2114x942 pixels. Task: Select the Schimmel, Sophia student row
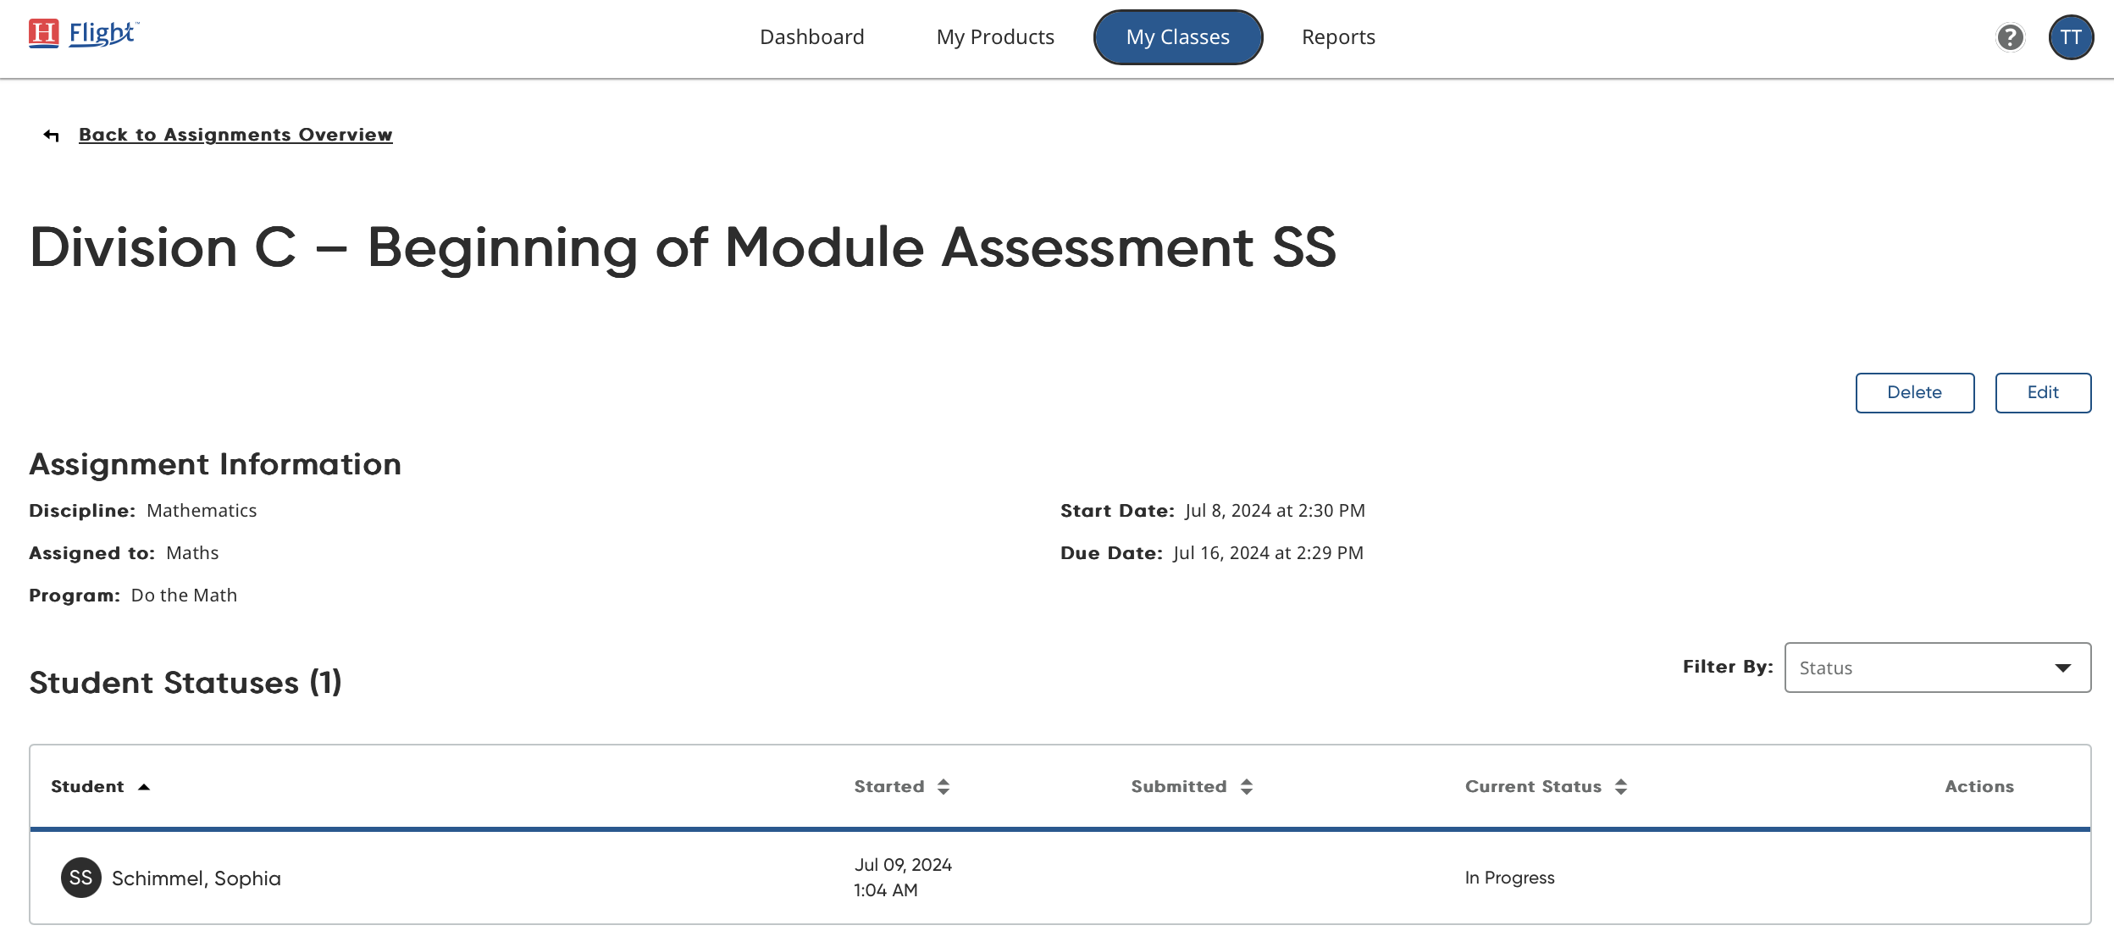(196, 878)
